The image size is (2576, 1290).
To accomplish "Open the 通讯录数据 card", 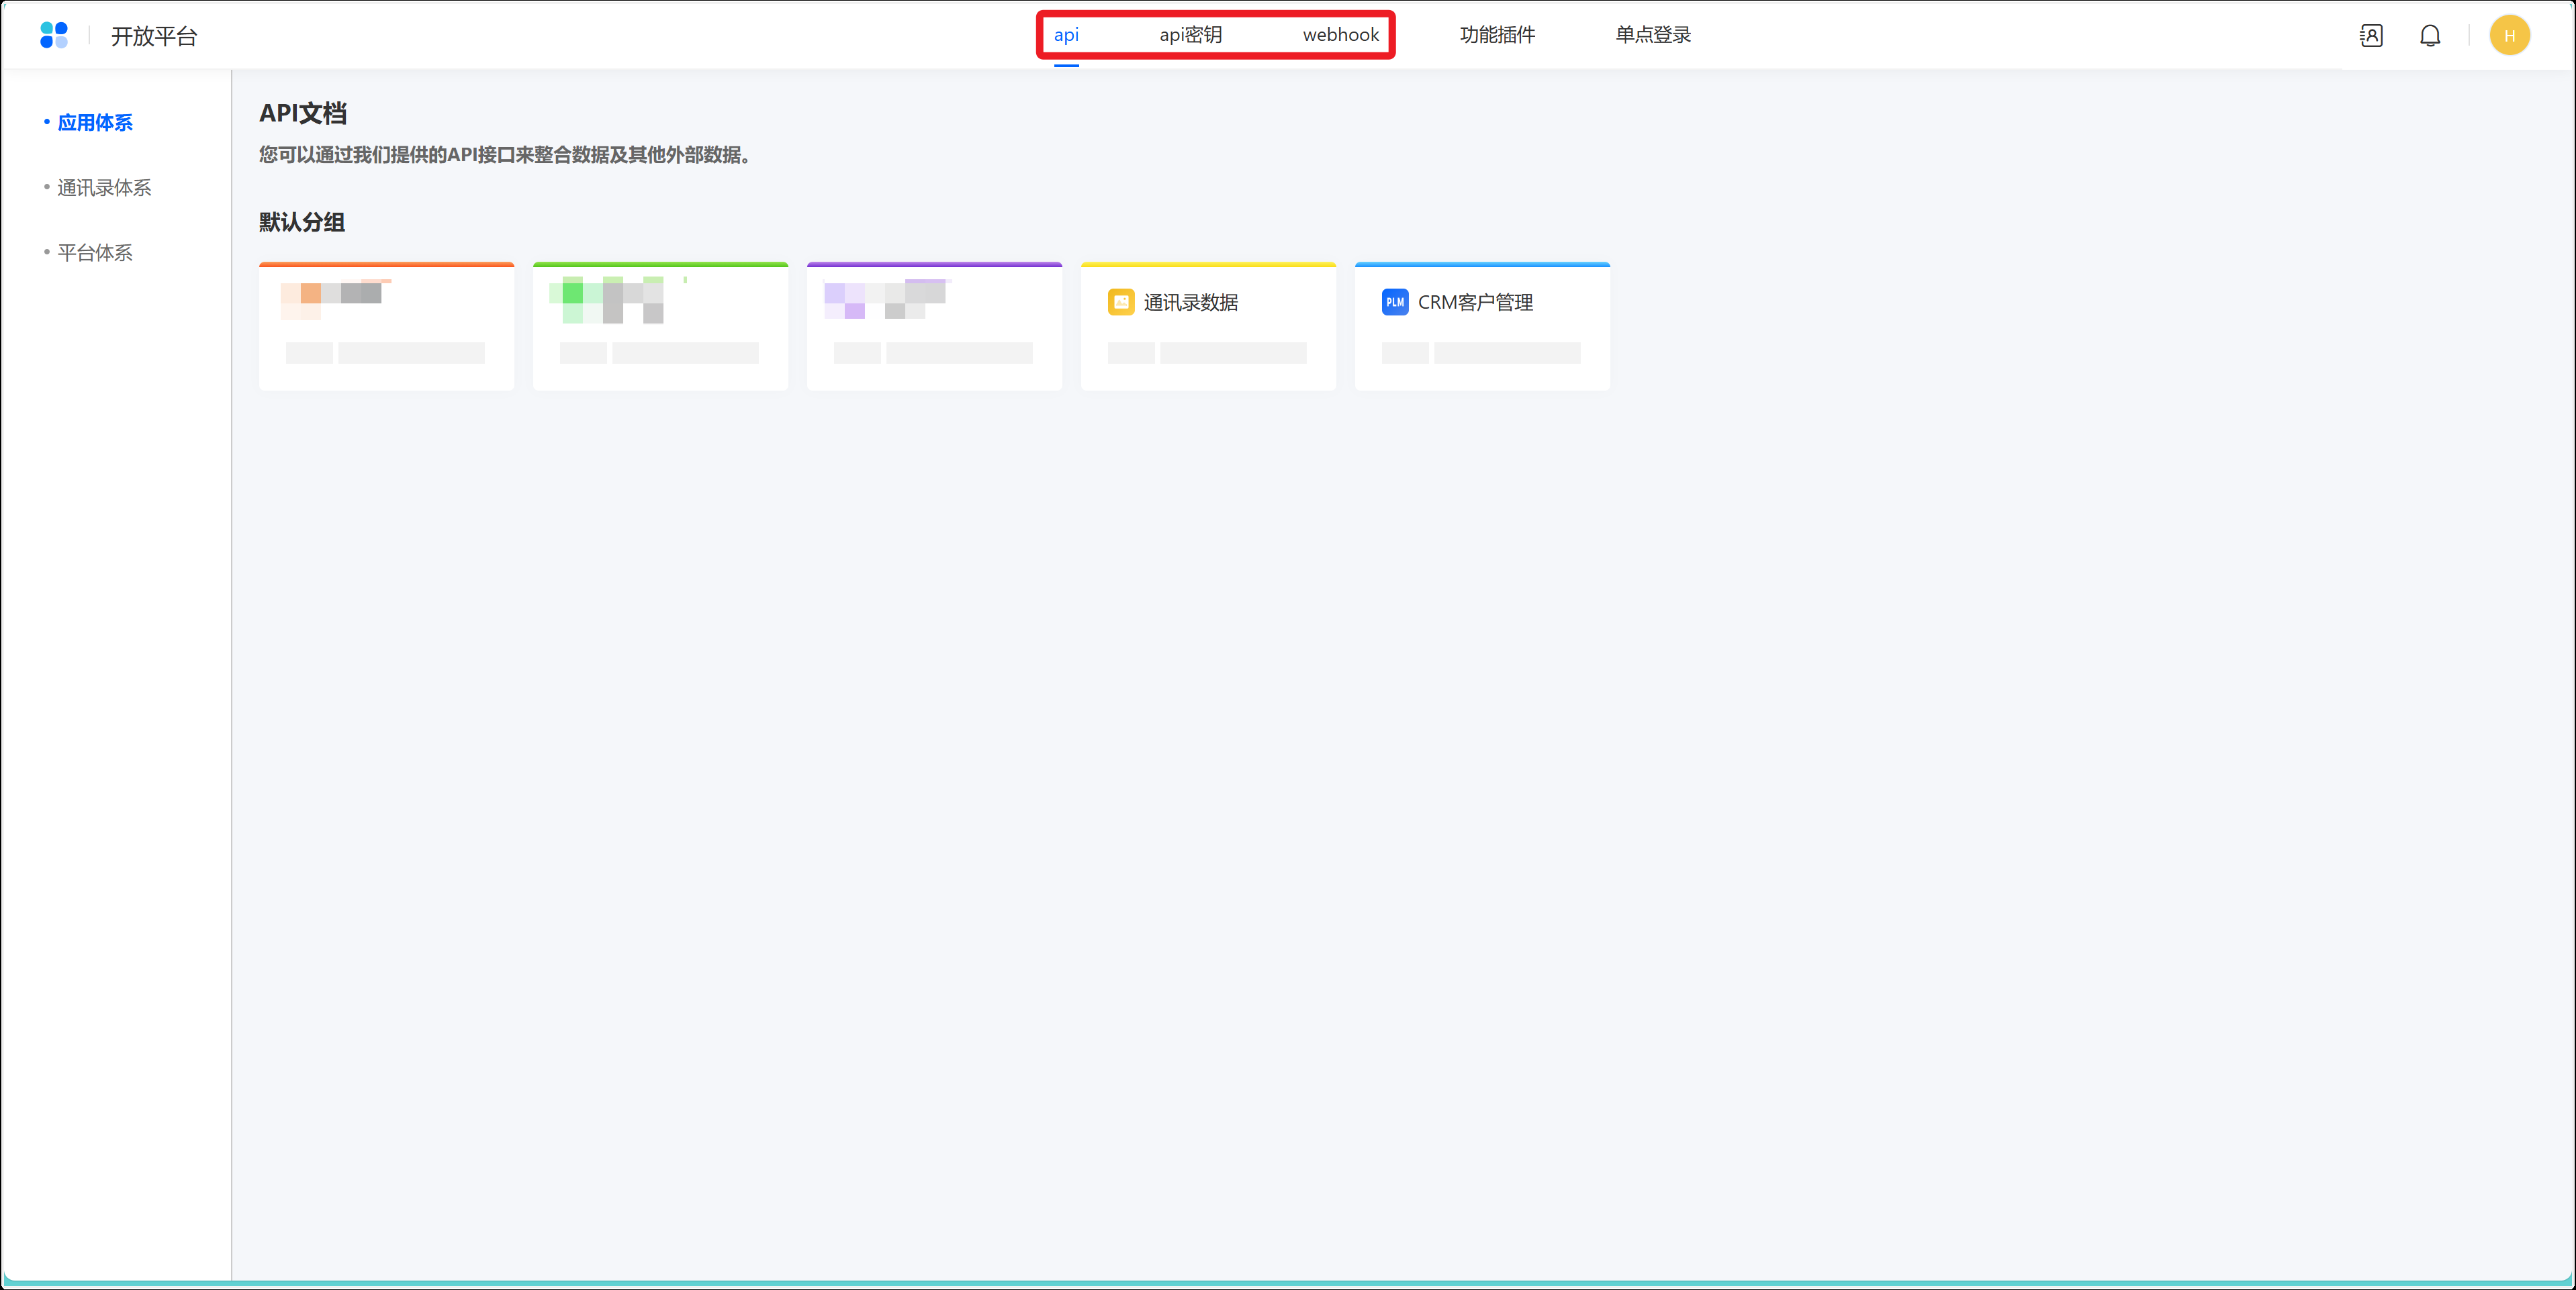I will tap(1208, 328).
